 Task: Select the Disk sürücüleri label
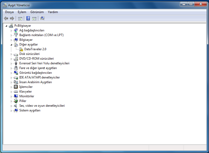coord(29,54)
